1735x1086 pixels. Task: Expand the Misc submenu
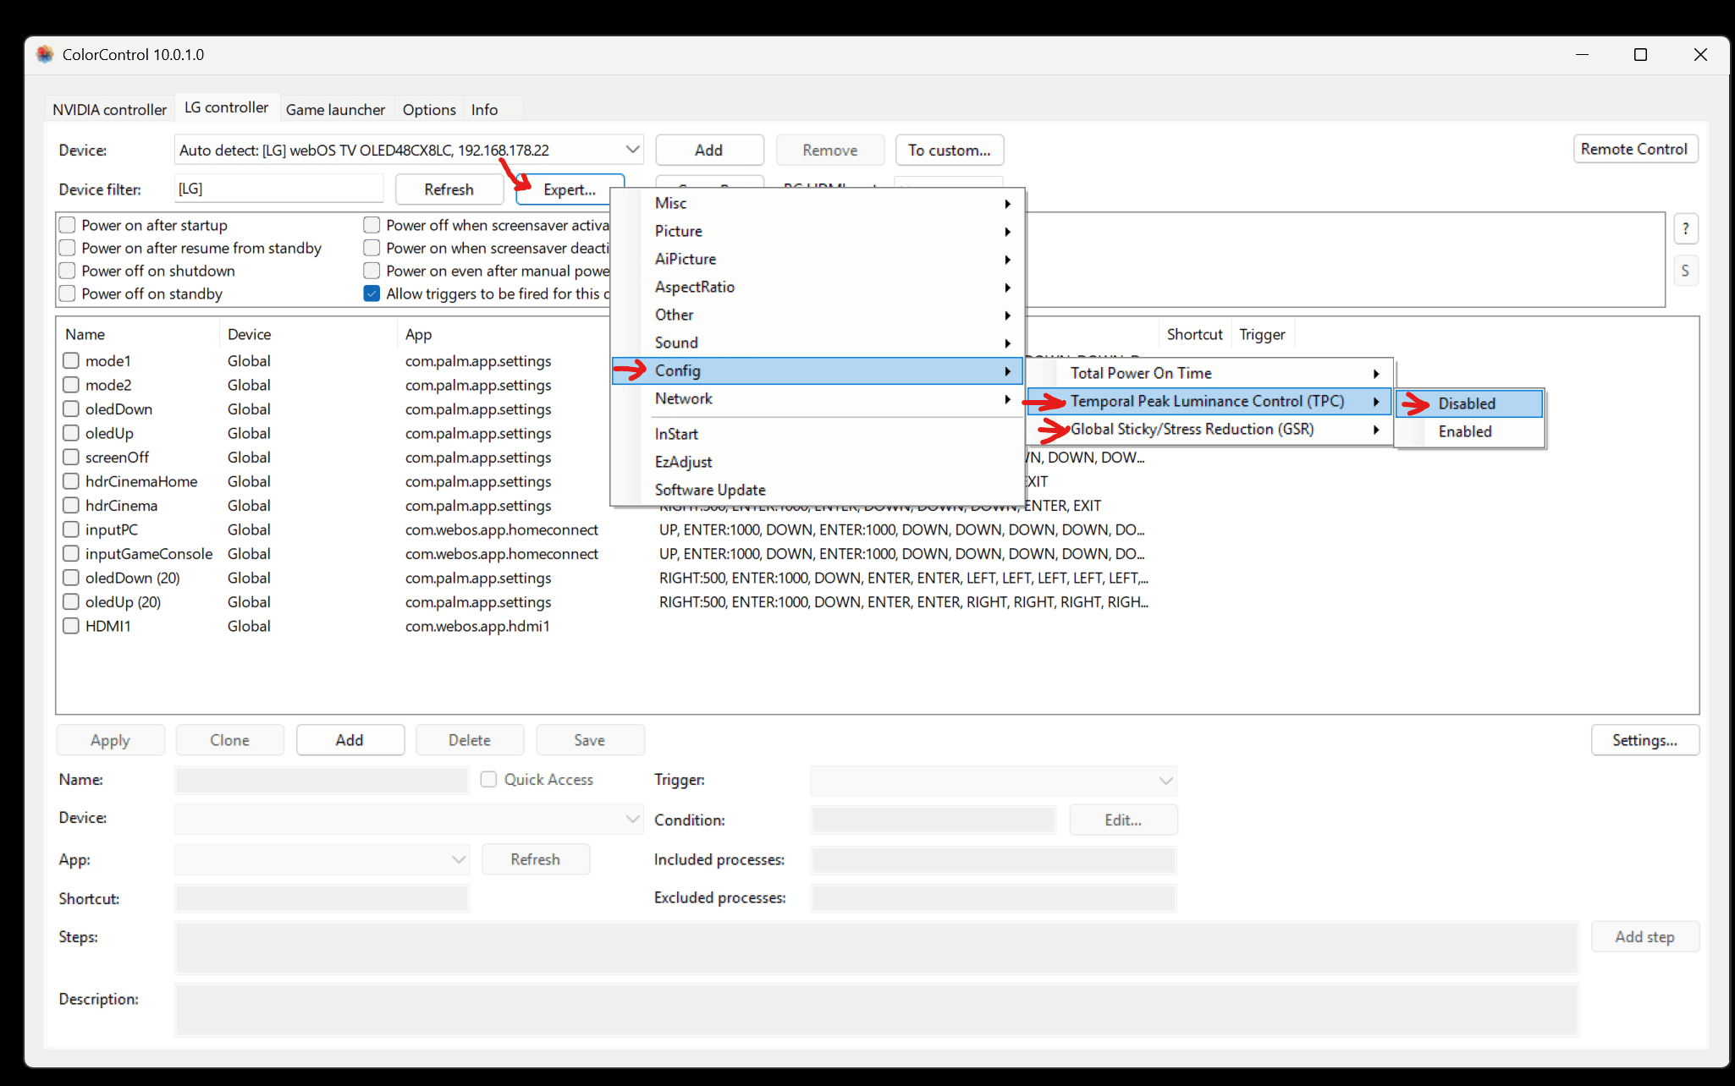(x=818, y=203)
